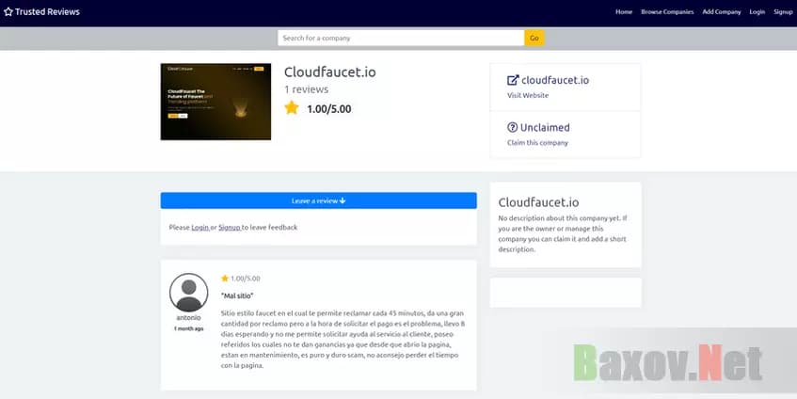797x399 pixels.
Task: Open the Home menu item
Action: click(623, 12)
